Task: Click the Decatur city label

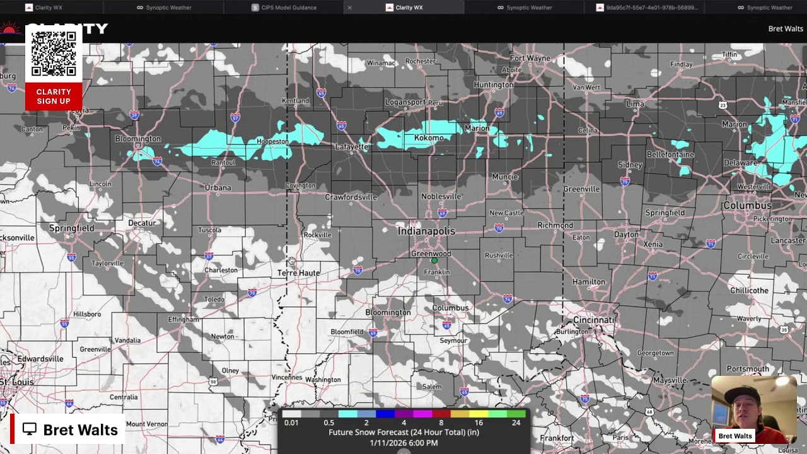Action: click(142, 223)
